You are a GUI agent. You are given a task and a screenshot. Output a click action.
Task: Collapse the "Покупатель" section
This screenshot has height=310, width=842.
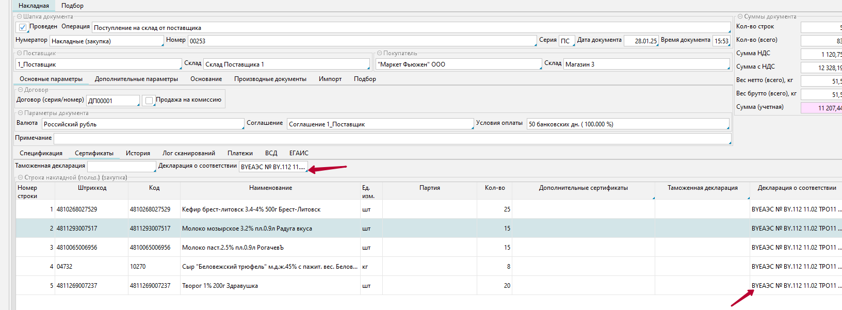pos(380,53)
